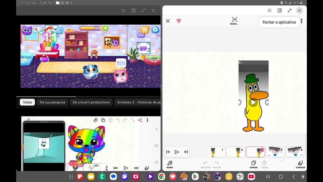Click the REFAZER redo arrow
This screenshot has height=182, width=323.
217,165
